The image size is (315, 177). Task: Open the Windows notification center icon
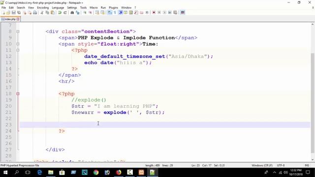click(x=308, y=173)
